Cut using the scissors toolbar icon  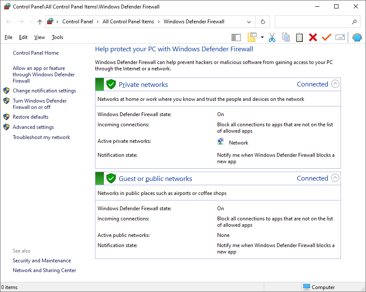point(273,37)
